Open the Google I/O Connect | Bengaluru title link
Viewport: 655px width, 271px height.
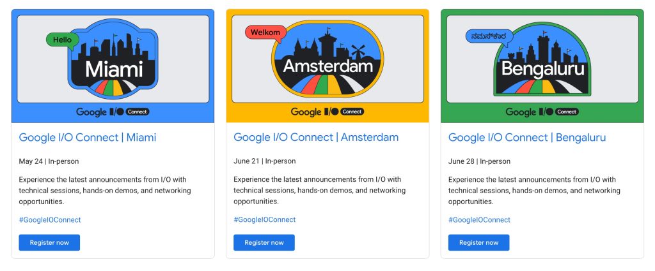pos(527,137)
